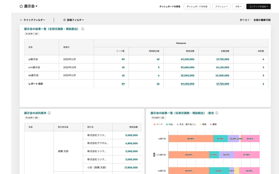
Task: Open the アクション dropdown
Action: click(x=221, y=6)
